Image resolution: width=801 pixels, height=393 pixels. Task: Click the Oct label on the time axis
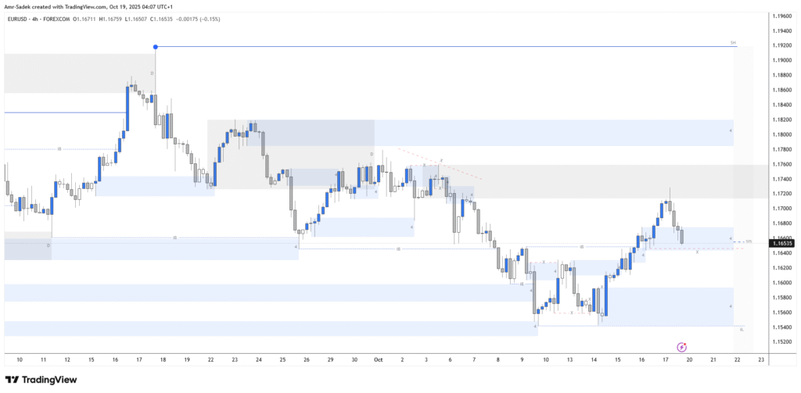(376, 359)
